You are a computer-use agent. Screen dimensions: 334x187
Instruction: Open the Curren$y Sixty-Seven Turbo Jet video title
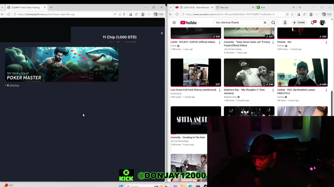pos(247,44)
